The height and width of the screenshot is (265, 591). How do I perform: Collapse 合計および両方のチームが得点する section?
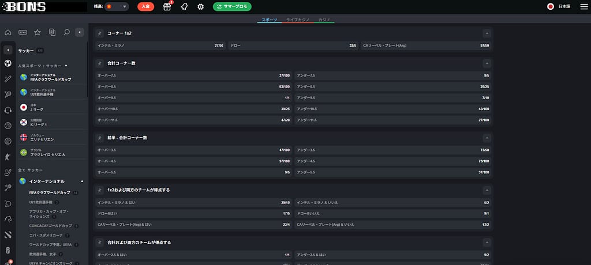click(x=487, y=243)
